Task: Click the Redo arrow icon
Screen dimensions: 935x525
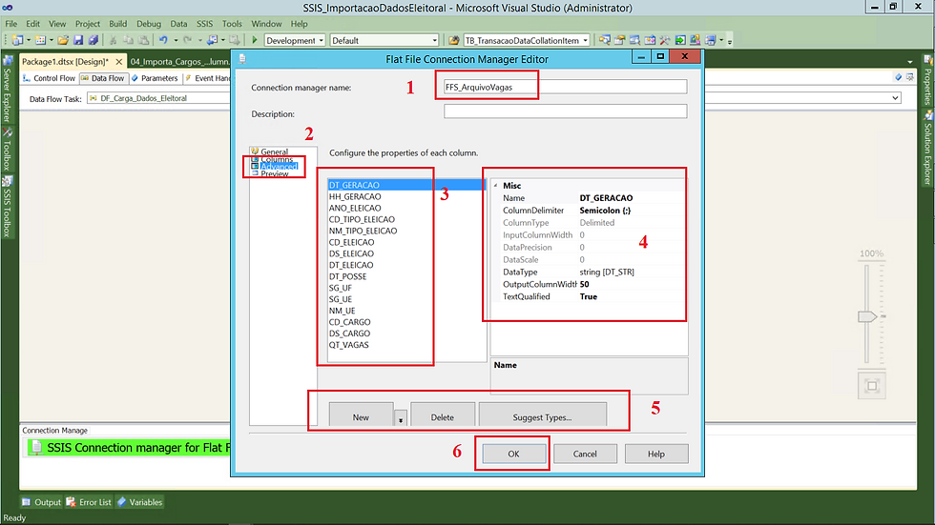Action: pyautogui.click(x=187, y=40)
